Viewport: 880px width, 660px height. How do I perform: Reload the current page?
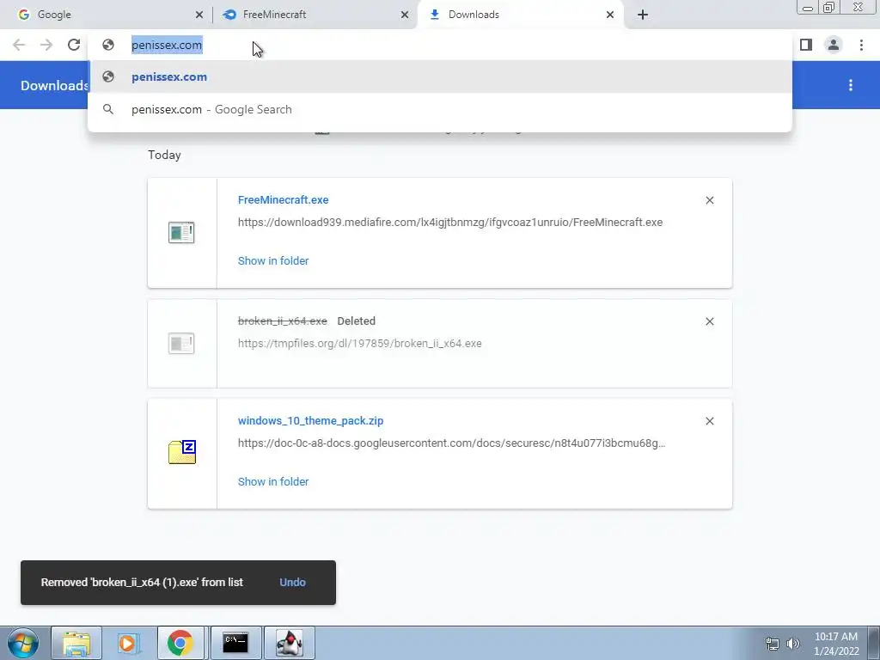coord(74,45)
